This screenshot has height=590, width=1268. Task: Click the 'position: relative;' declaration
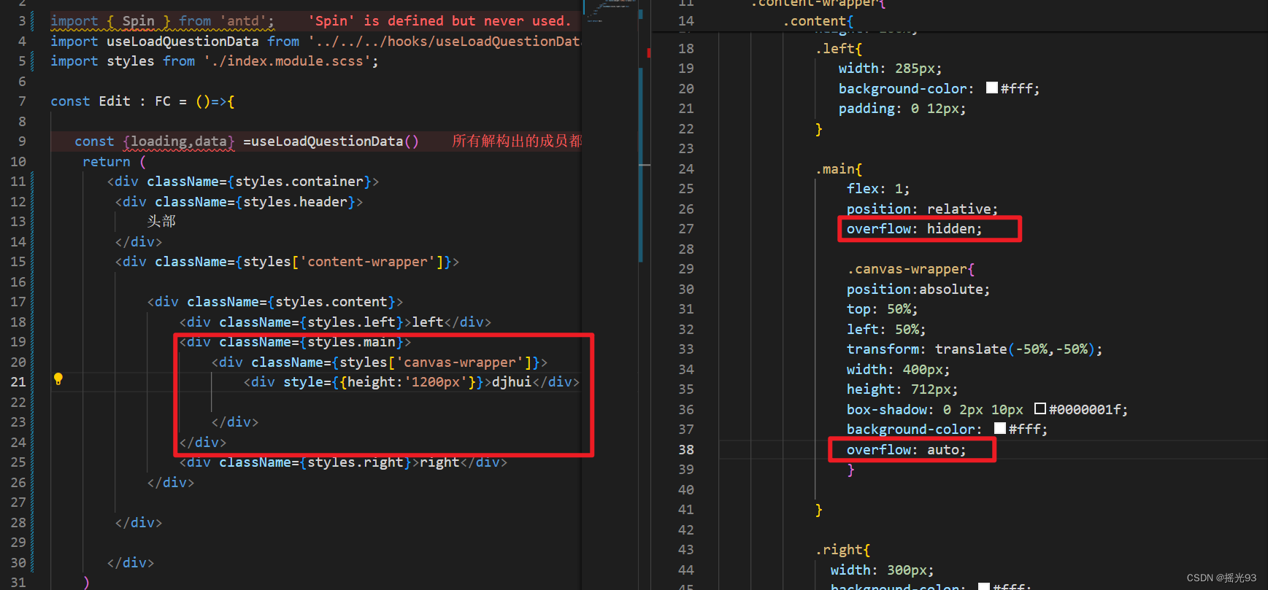[x=922, y=209]
